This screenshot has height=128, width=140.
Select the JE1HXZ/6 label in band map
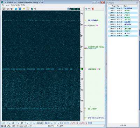click(96, 47)
